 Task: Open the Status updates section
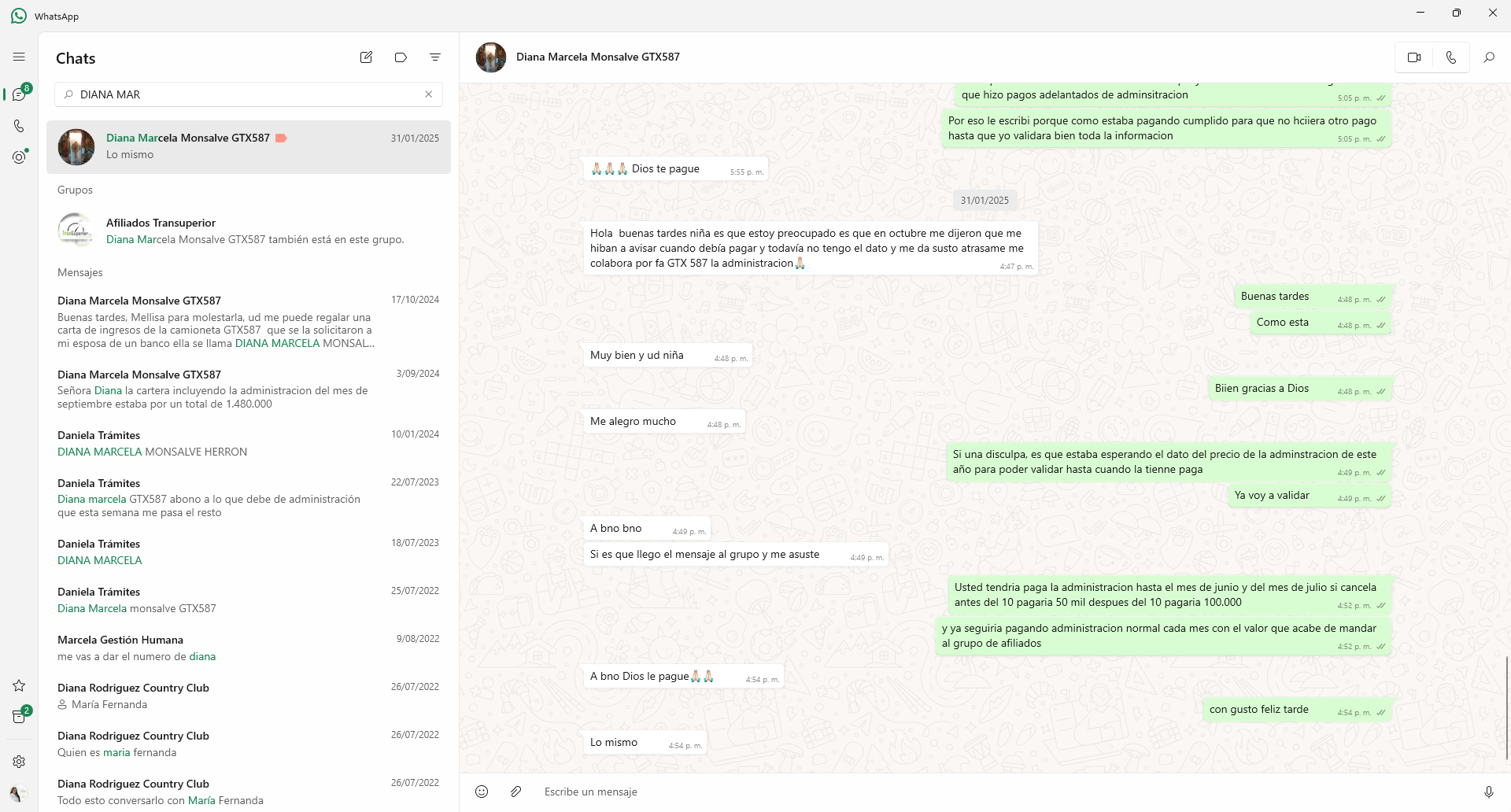click(19, 157)
